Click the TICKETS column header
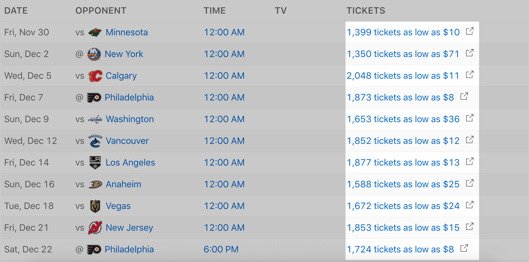Image resolution: width=529 pixels, height=262 pixels. 366,11
